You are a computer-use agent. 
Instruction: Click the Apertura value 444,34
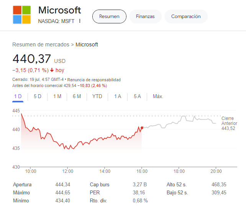(x=62, y=184)
